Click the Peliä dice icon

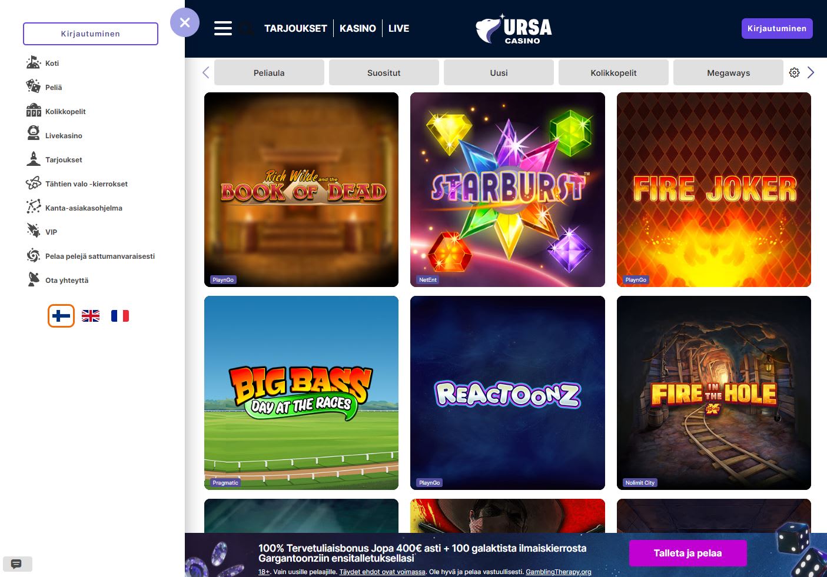click(33, 86)
